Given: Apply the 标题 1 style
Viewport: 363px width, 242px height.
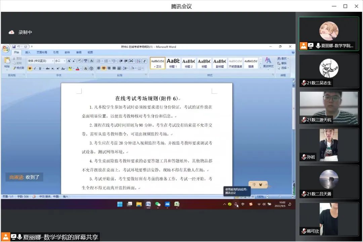Looking at the screenshot, I should 173,63.
